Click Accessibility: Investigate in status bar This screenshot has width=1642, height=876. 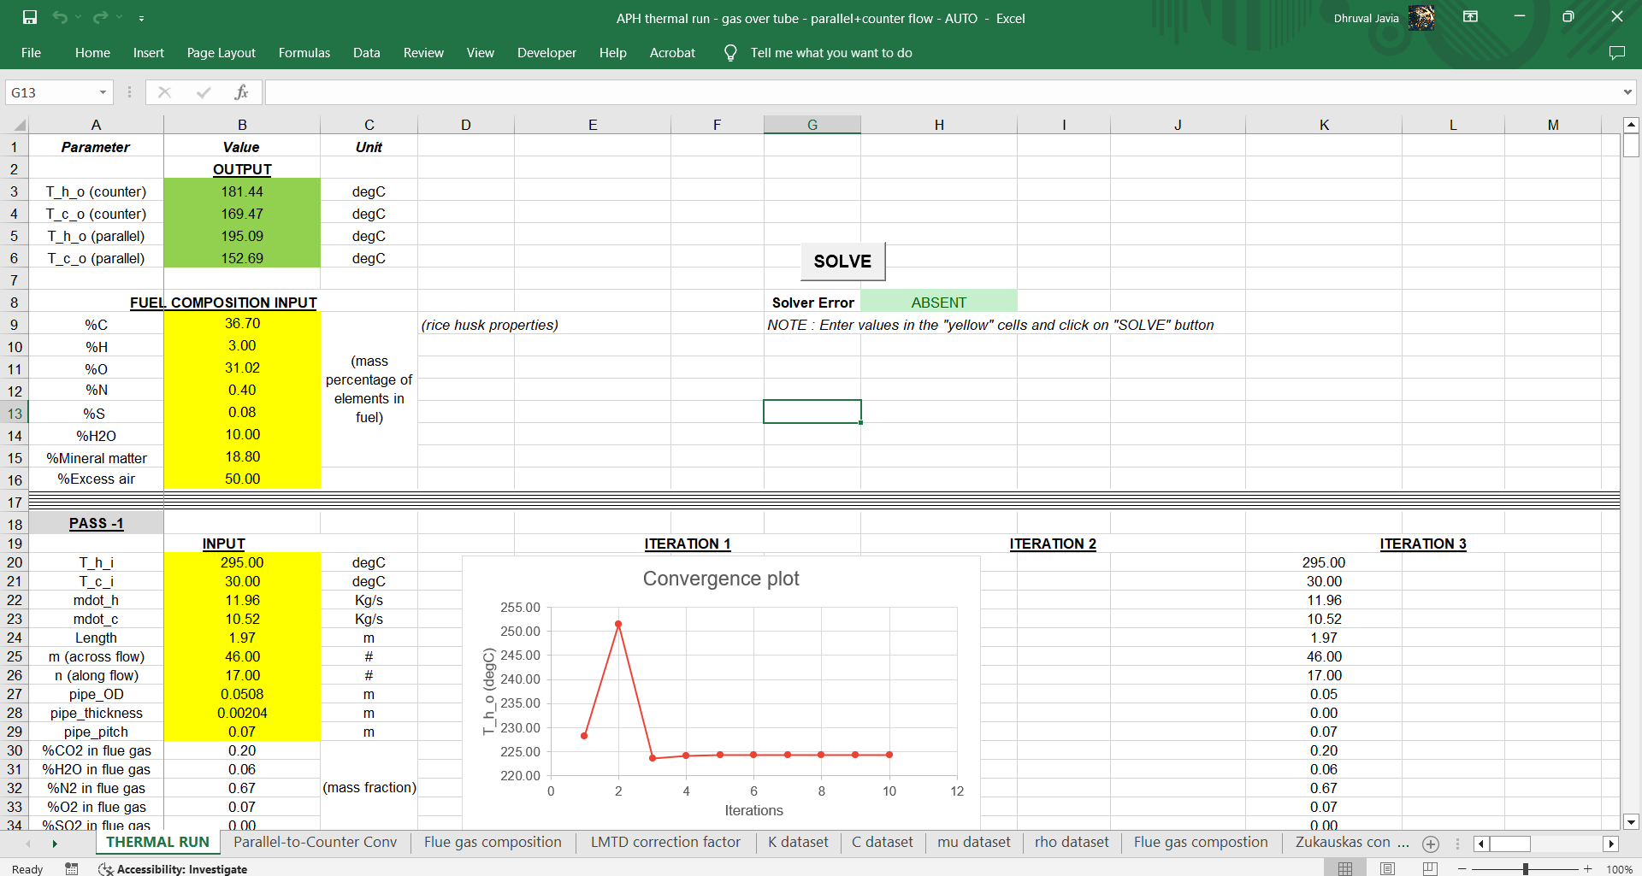coord(174,869)
